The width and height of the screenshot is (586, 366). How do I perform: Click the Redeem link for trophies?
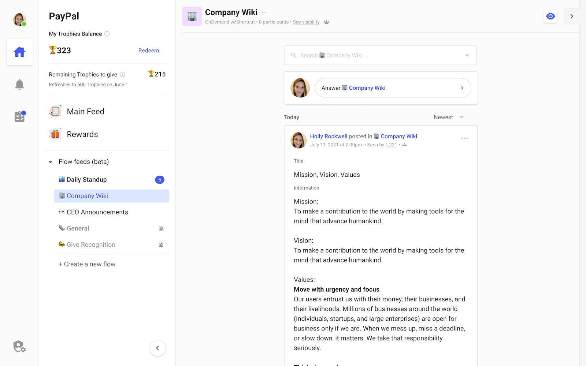coord(149,51)
